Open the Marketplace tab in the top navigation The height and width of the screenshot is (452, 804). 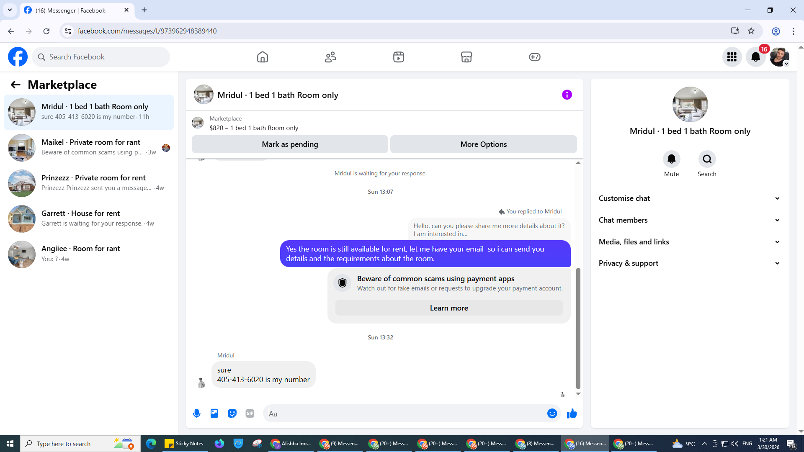pos(466,57)
